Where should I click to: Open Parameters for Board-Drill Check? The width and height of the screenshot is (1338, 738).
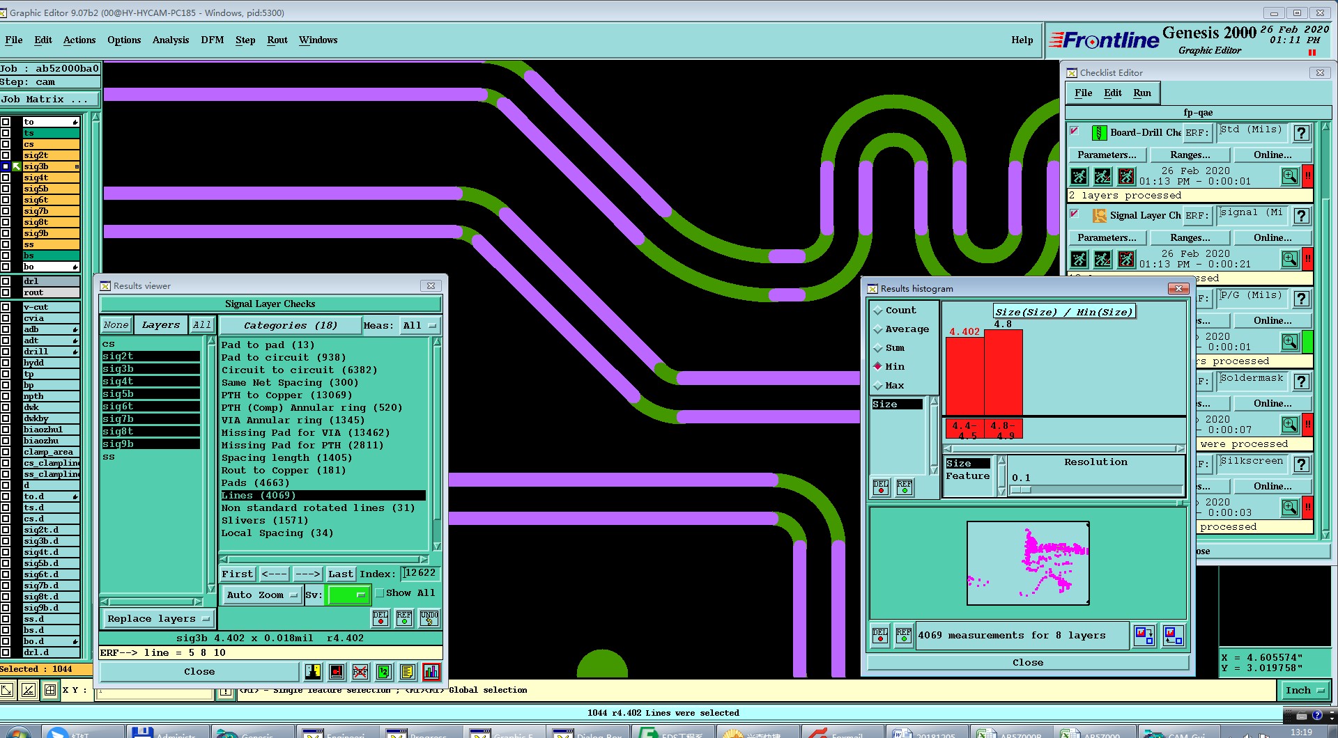pyautogui.click(x=1107, y=155)
